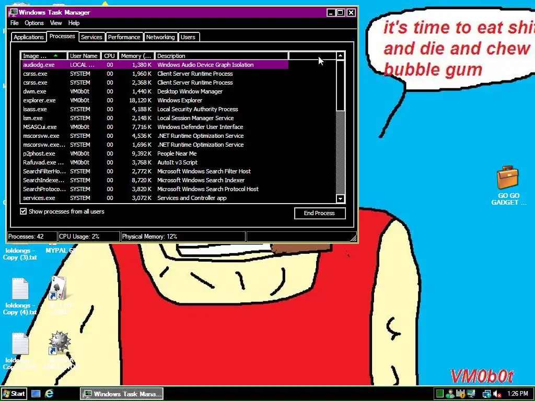Switch to the Users tab
Image resolution: width=535 pixels, height=401 pixels.
point(188,37)
